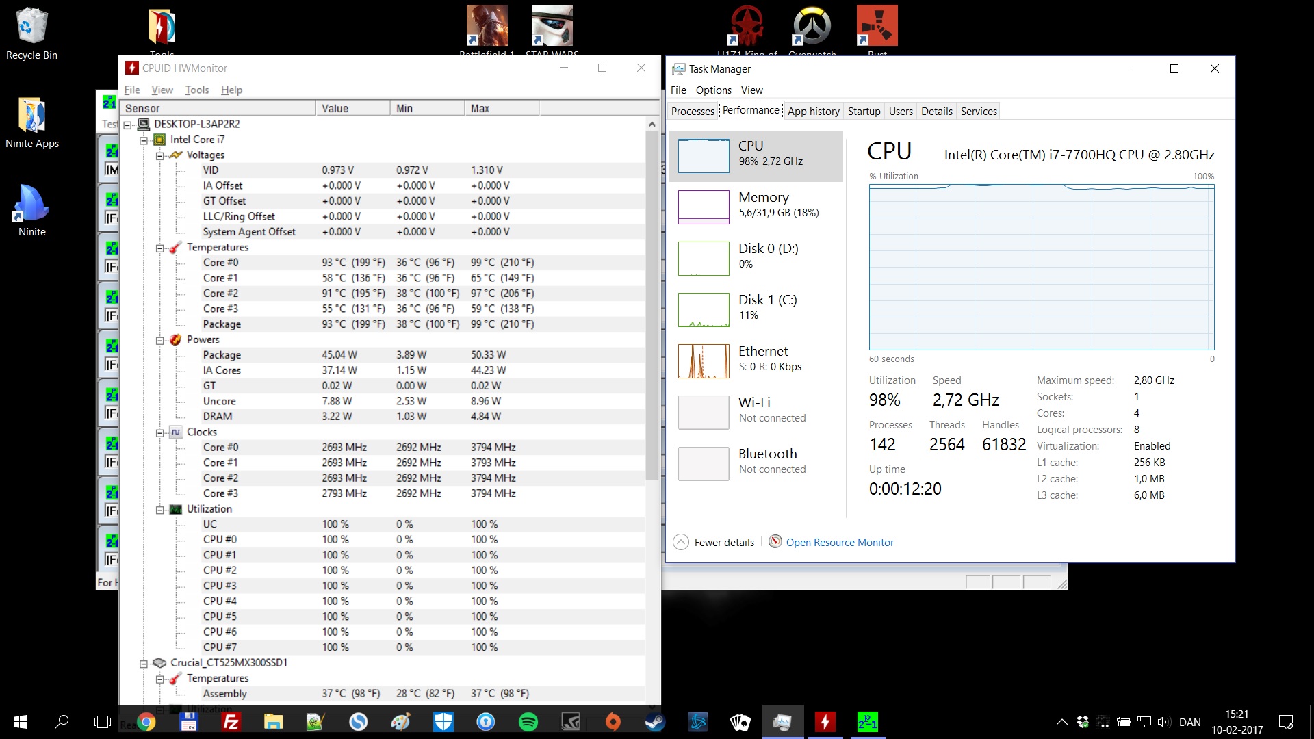The image size is (1314, 739).
Task: Open File Explorer from the taskbar
Action: pyautogui.click(x=274, y=722)
